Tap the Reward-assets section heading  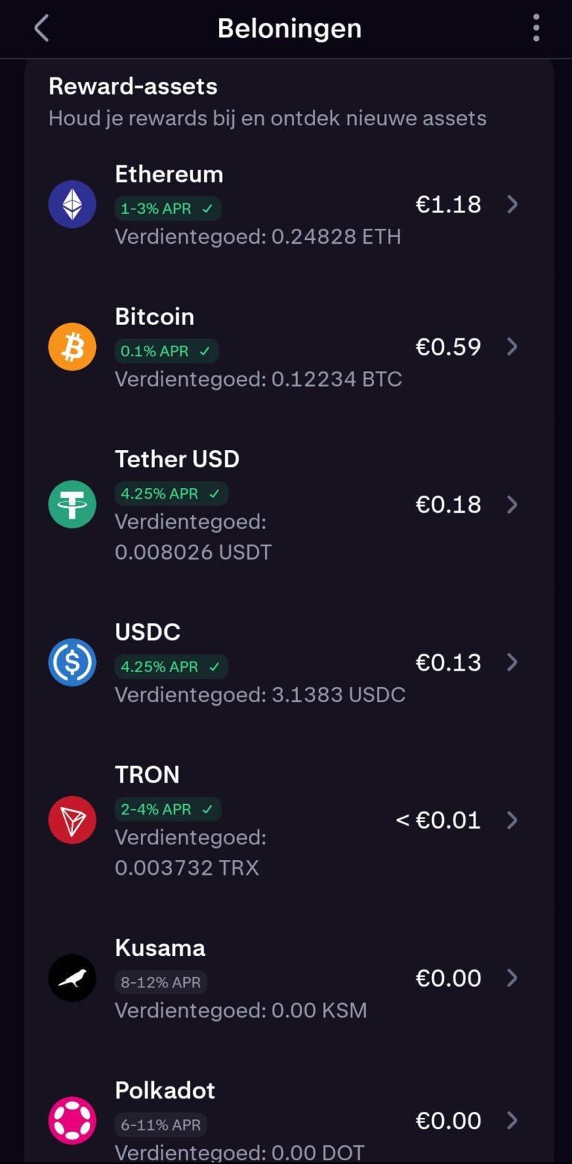(x=133, y=86)
